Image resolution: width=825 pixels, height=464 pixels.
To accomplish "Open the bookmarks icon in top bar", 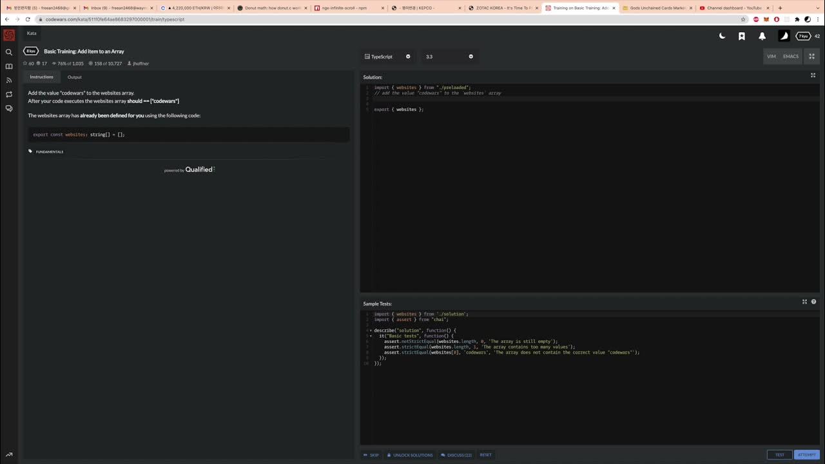I will (x=742, y=36).
